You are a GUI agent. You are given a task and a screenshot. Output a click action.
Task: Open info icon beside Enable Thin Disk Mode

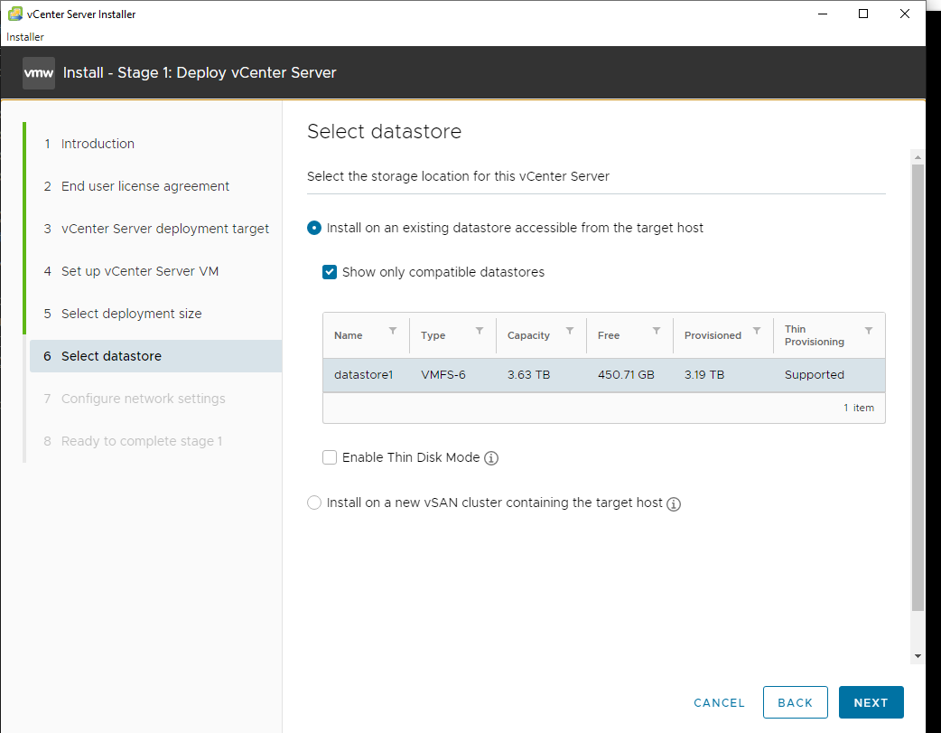pos(491,458)
